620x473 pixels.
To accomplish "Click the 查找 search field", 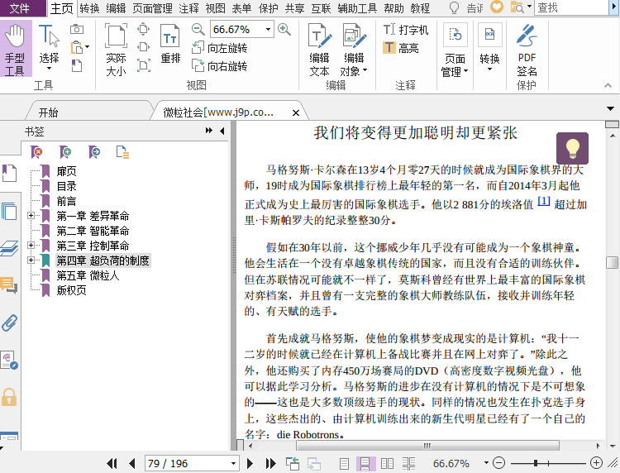I will tap(571, 7).
